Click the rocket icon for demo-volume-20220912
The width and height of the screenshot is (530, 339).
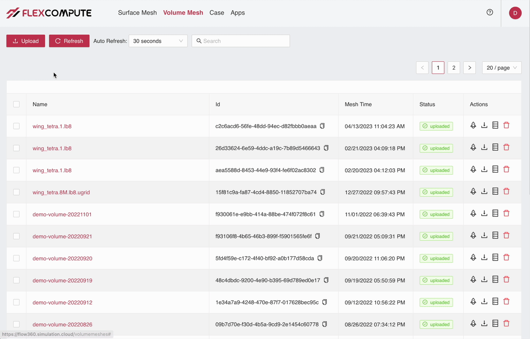coord(473,302)
